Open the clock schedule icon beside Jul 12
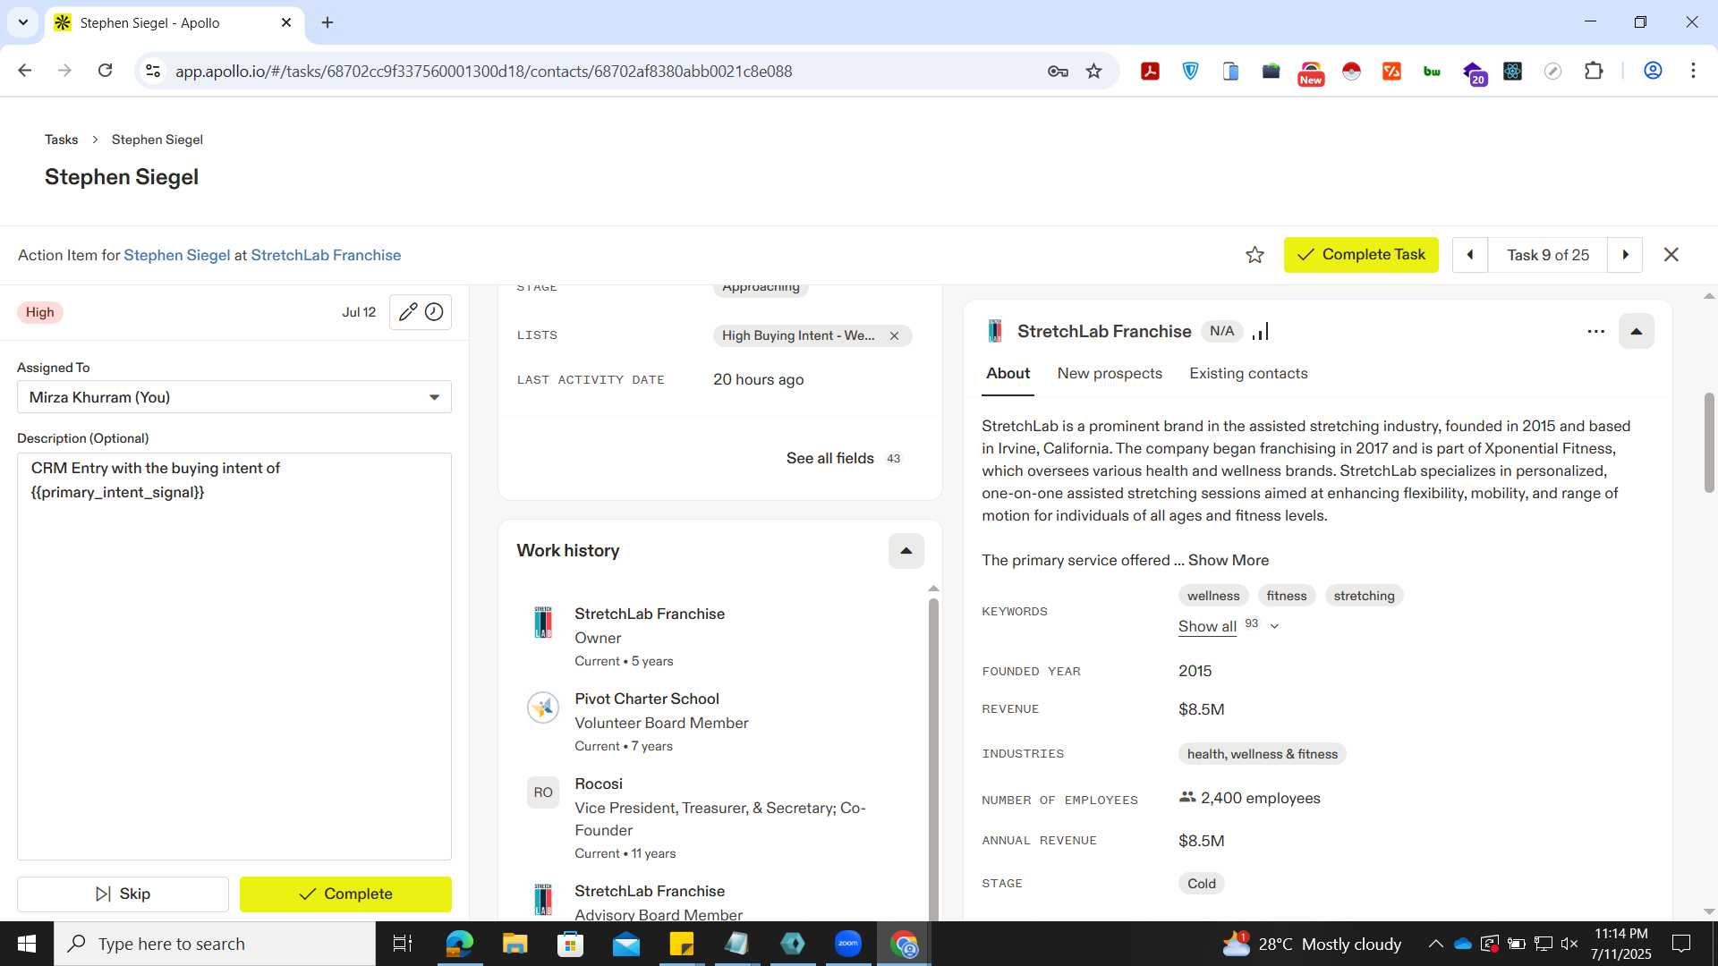 tap(434, 312)
